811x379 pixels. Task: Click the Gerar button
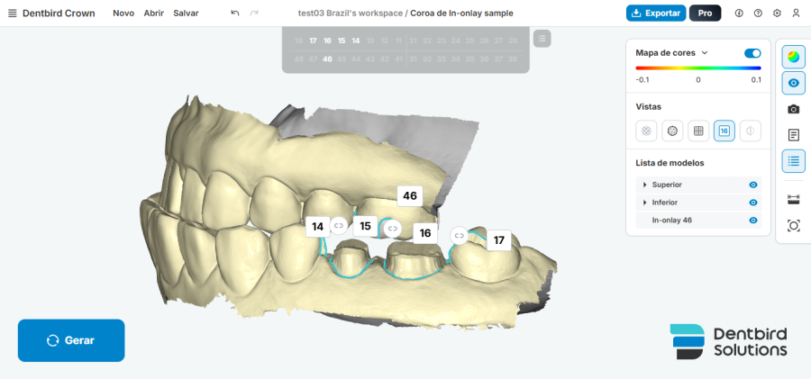[x=71, y=340]
